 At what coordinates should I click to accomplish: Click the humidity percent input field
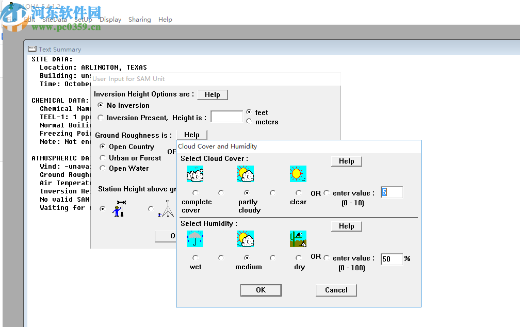click(392, 259)
